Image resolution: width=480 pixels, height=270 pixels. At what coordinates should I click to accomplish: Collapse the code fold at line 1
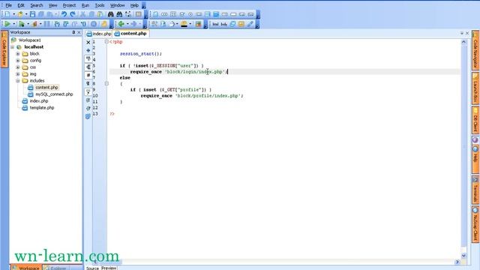(106, 42)
